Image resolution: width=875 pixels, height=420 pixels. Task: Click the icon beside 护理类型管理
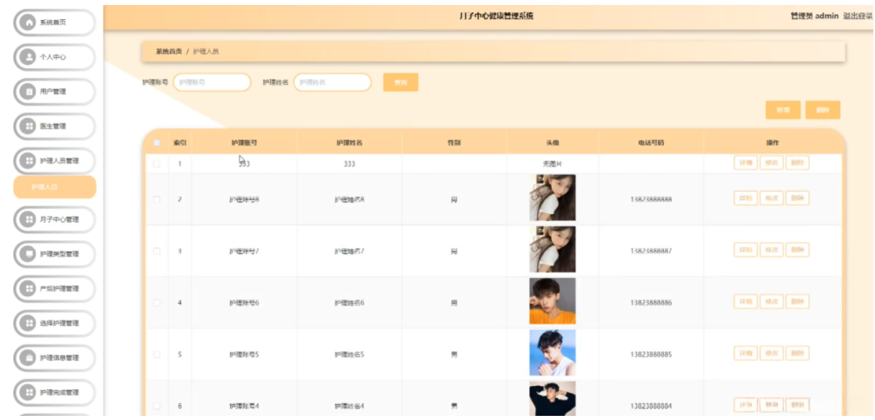[x=27, y=254]
